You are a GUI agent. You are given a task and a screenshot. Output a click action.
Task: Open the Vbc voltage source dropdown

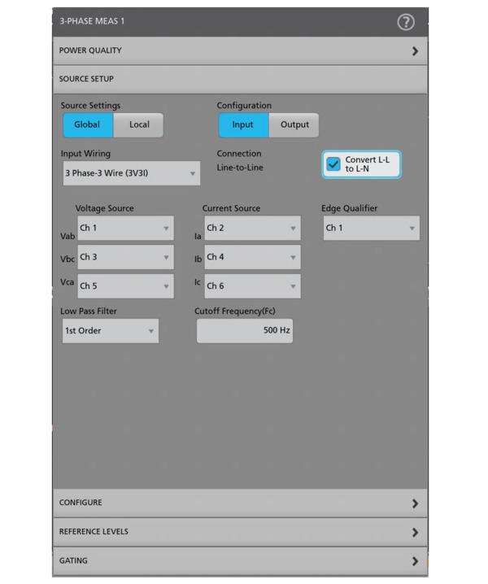[124, 257]
